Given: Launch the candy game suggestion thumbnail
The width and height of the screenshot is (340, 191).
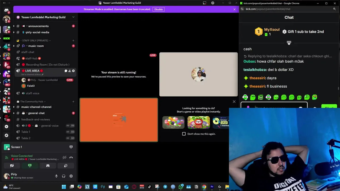Looking at the screenshot, I should pos(173,122).
